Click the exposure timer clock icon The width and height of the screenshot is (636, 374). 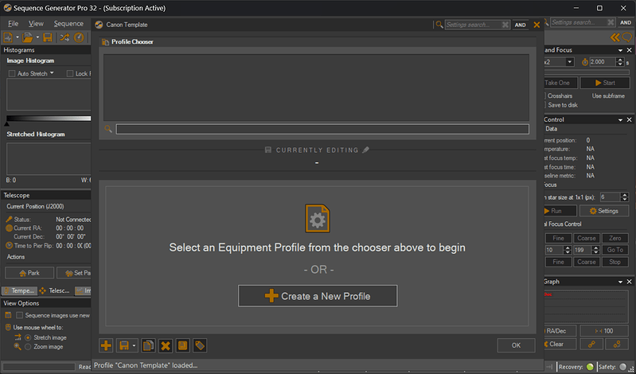click(x=584, y=62)
